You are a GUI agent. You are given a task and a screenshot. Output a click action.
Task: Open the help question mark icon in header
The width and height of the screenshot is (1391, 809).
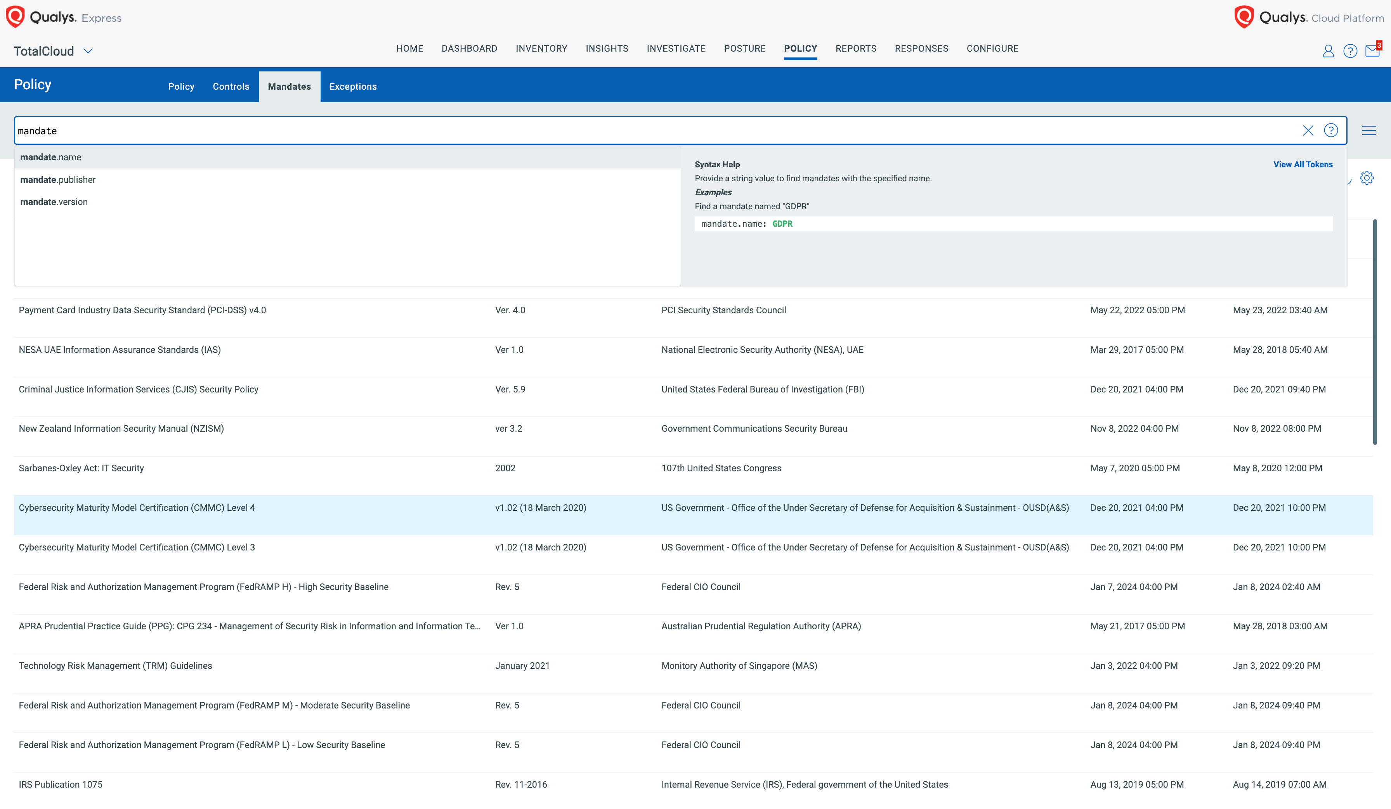coord(1350,51)
